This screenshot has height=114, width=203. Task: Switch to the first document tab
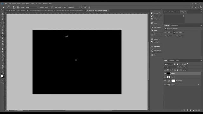click(x=16, y=11)
